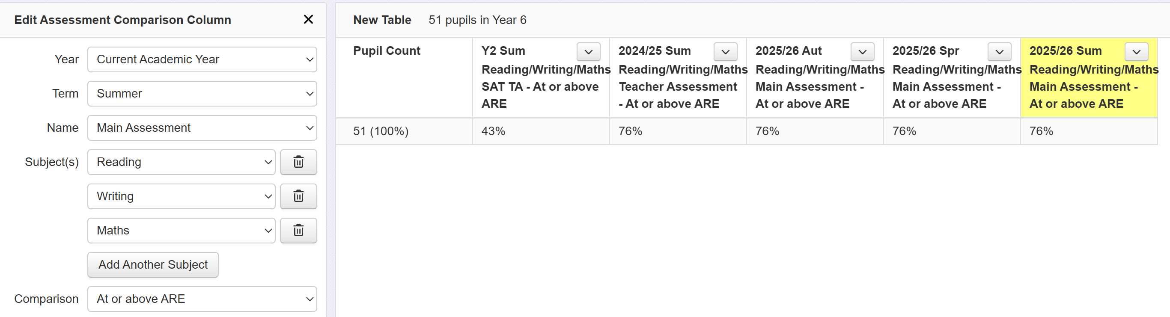This screenshot has height=317, width=1170.
Task: Open the Writing subject dropdown
Action: pos(181,196)
